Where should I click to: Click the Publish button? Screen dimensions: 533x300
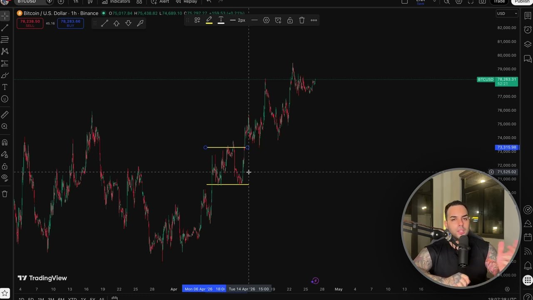pos(522,2)
